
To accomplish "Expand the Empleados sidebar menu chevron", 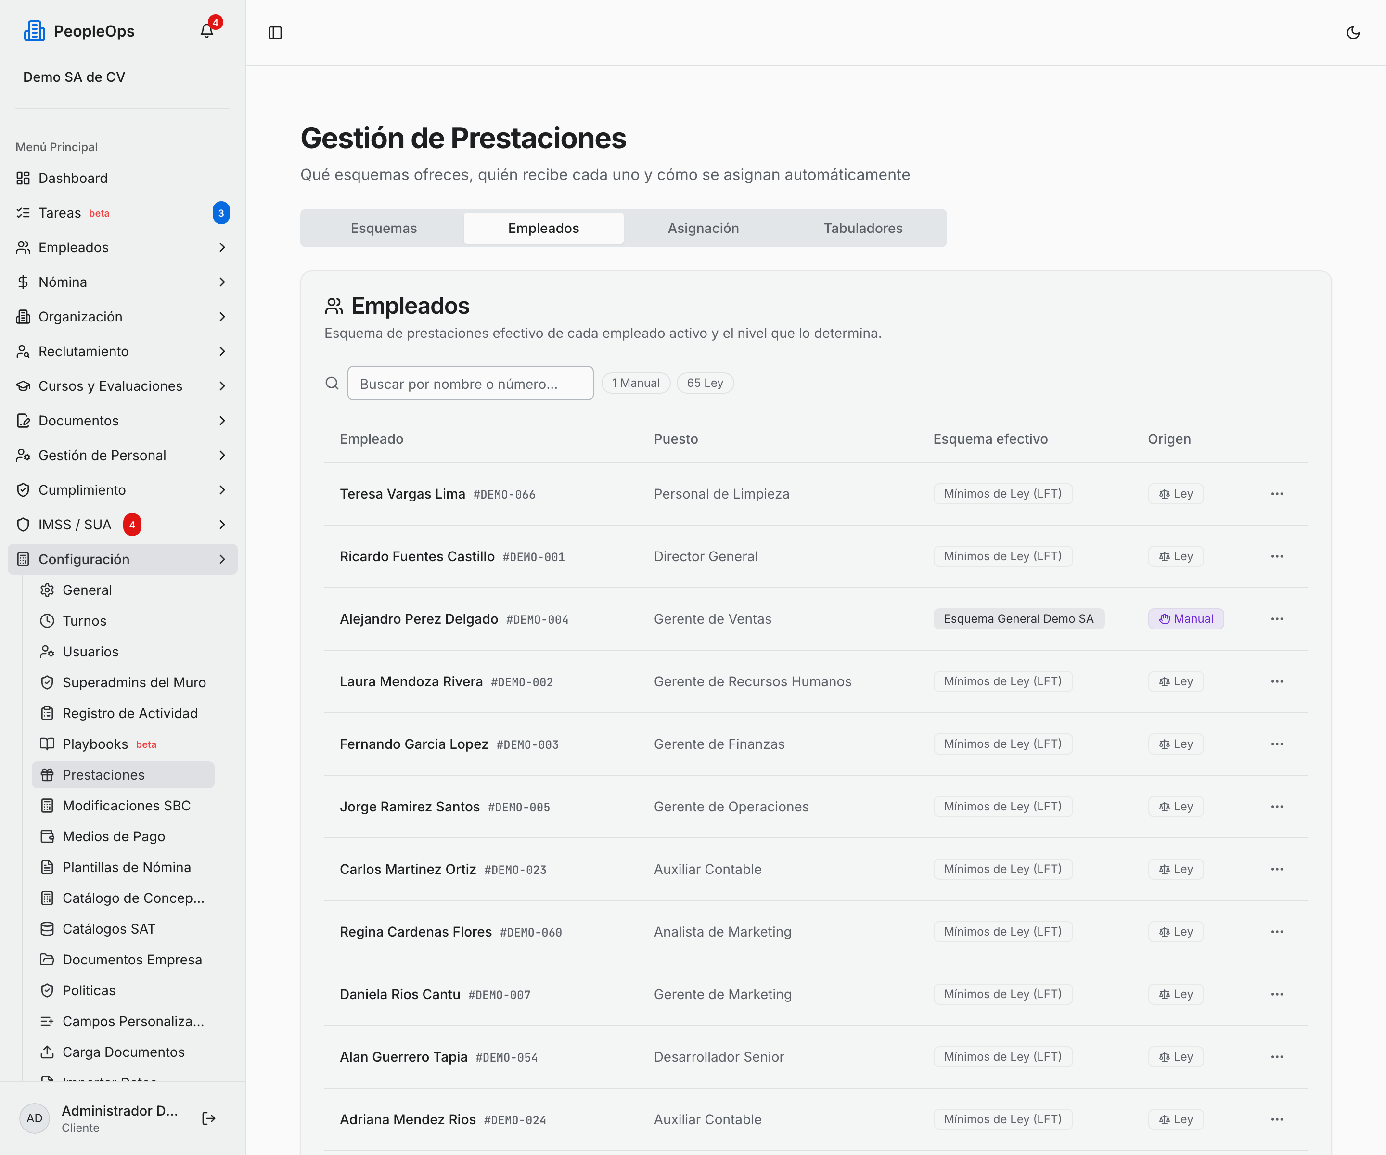I will [222, 247].
